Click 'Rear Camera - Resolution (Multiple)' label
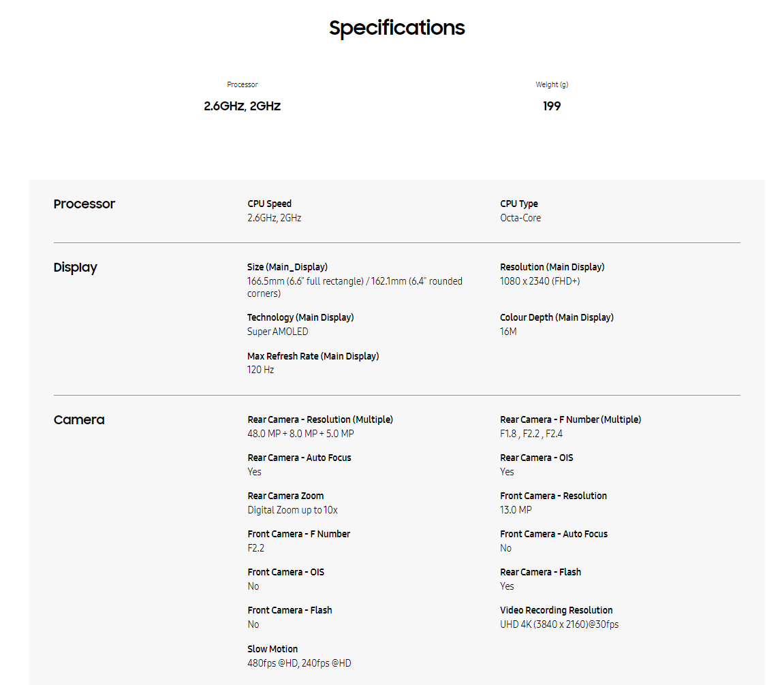The height and width of the screenshot is (685, 782). click(320, 419)
